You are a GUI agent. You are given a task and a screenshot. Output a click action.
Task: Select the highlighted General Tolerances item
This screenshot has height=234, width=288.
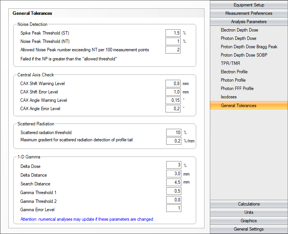point(249,105)
